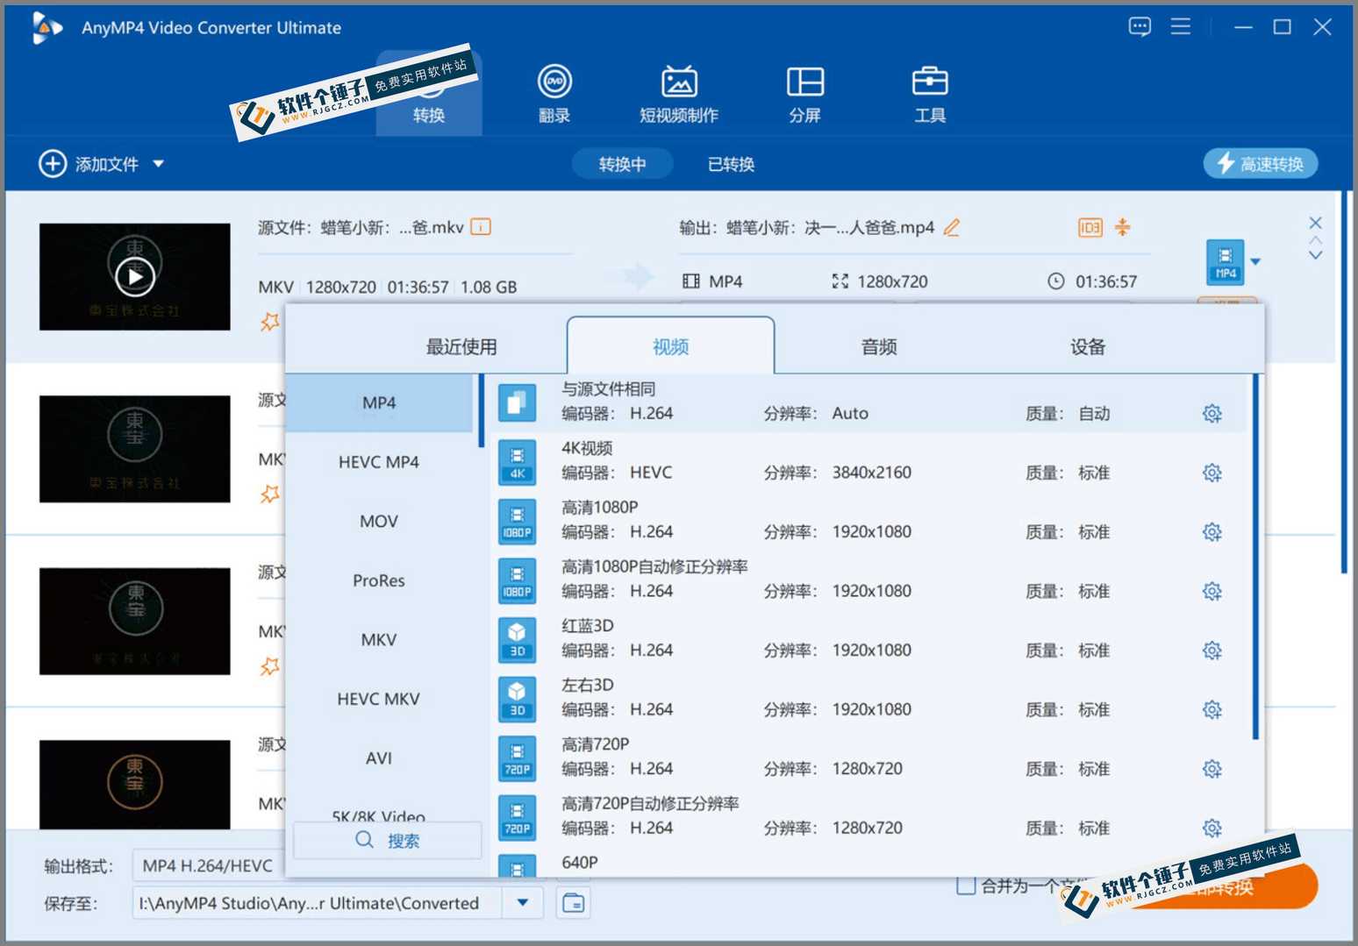Choose the 高清720P preset row
Image resolution: width=1358 pixels, height=946 pixels.
coord(868,758)
